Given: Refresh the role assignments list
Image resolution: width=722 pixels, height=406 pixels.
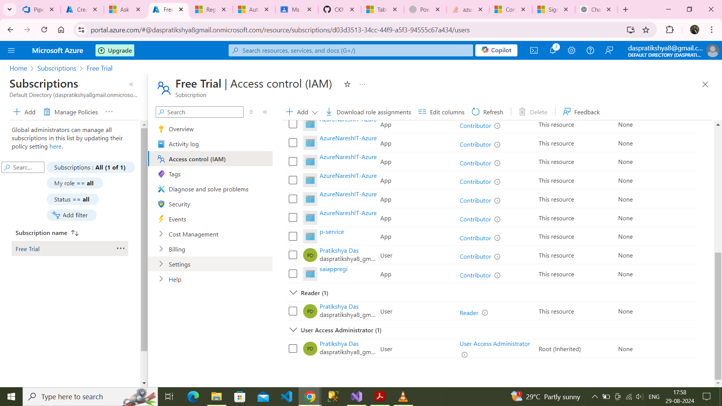Looking at the screenshot, I should coord(487,112).
